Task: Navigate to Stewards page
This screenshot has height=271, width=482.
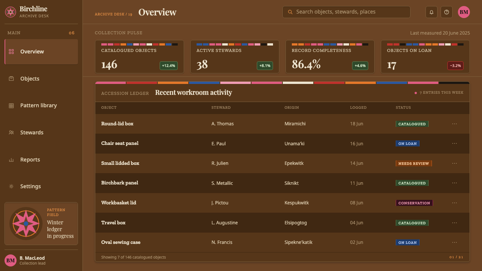Action: pyautogui.click(x=41, y=132)
